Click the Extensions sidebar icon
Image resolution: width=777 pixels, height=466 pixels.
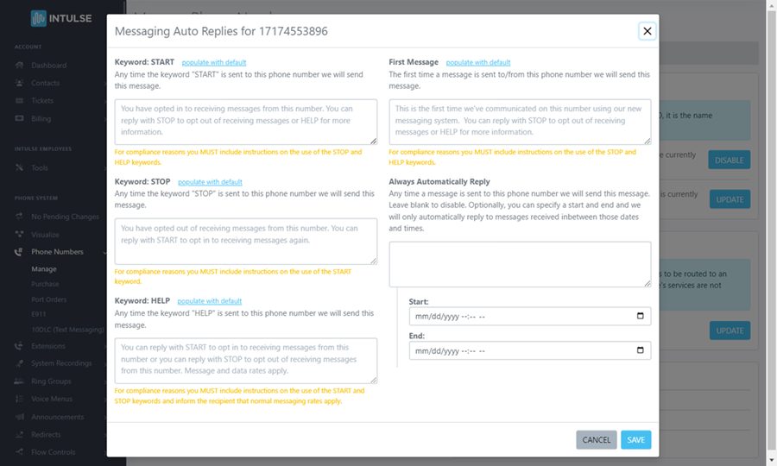[x=20, y=346]
